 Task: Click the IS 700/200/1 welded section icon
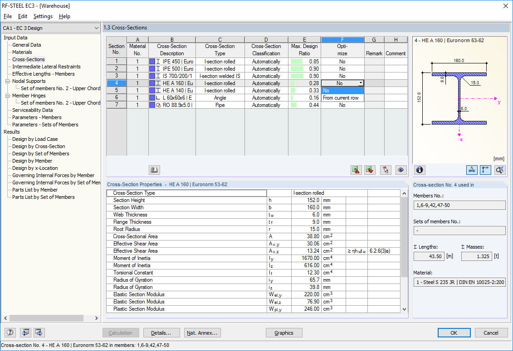point(158,76)
